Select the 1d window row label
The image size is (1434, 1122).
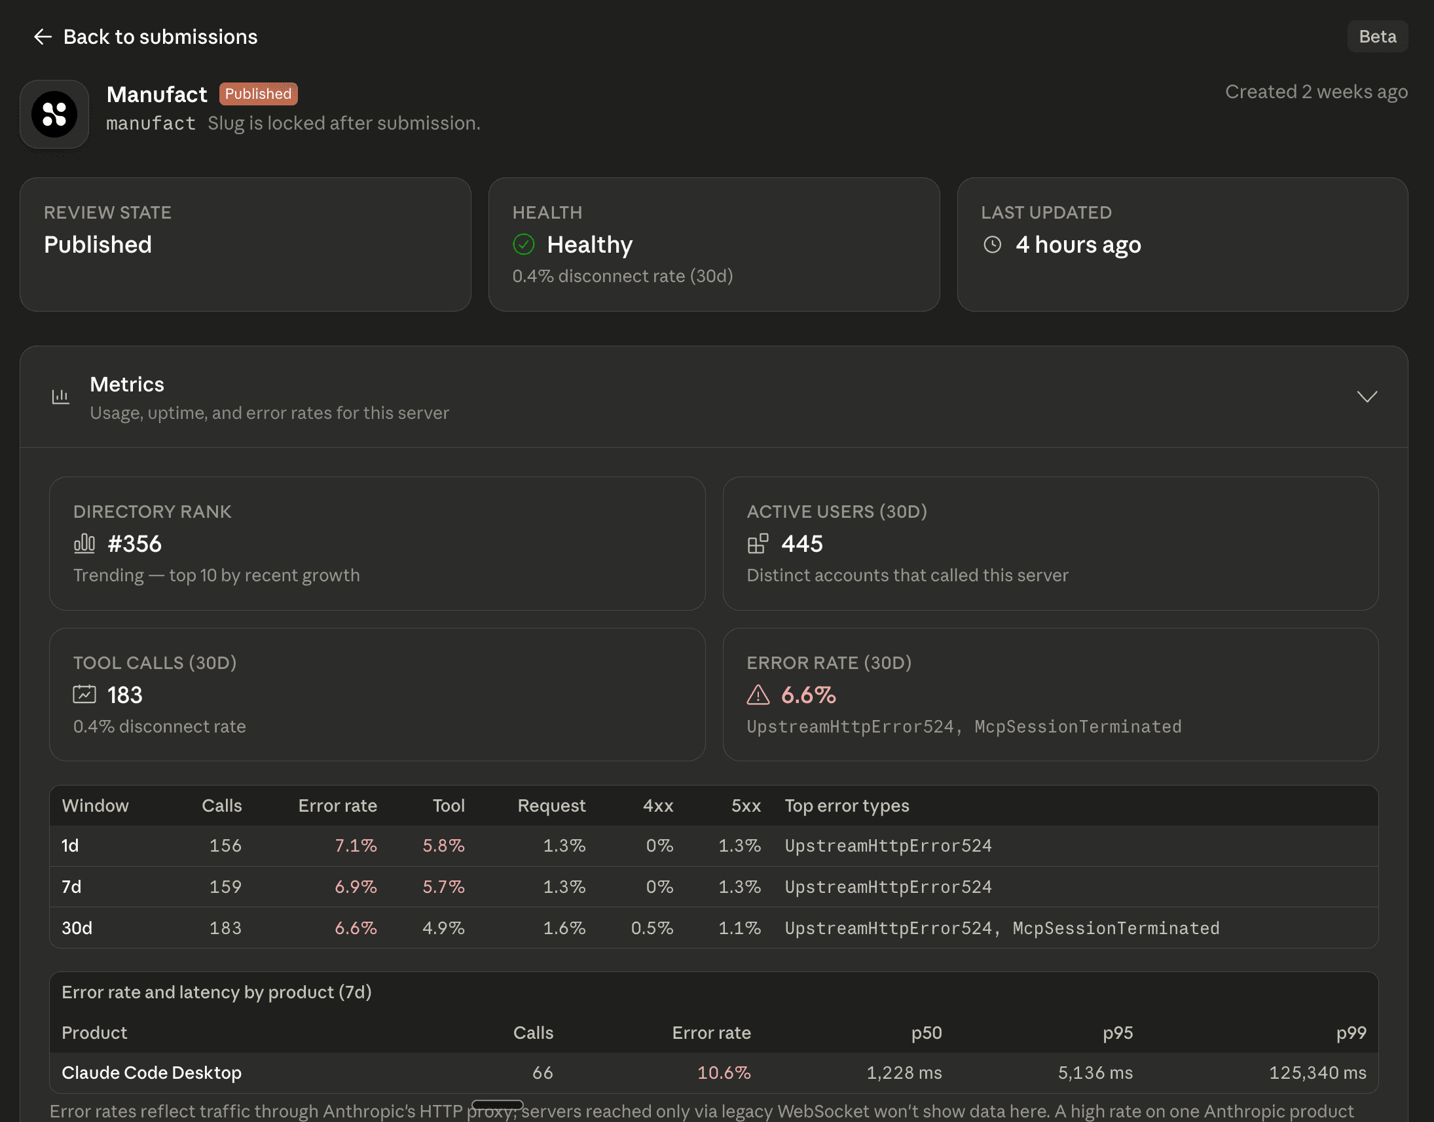[70, 846]
